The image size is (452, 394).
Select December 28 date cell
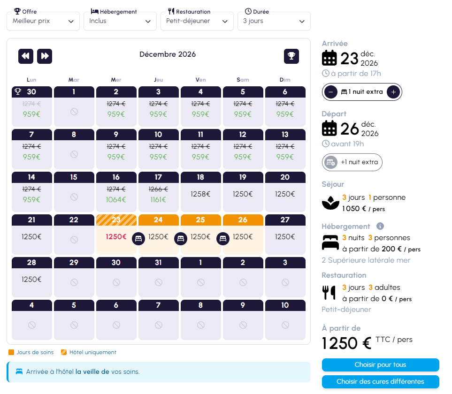[32, 277]
